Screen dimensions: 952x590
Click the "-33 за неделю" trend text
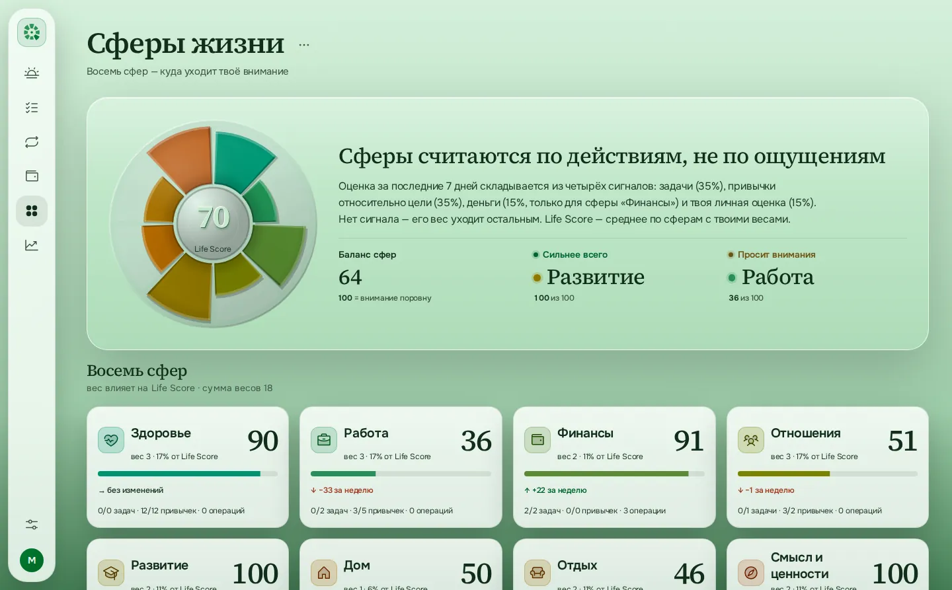click(342, 490)
